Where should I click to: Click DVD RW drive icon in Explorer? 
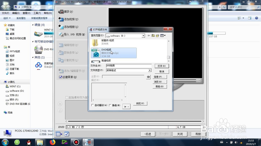click(x=39, y=49)
